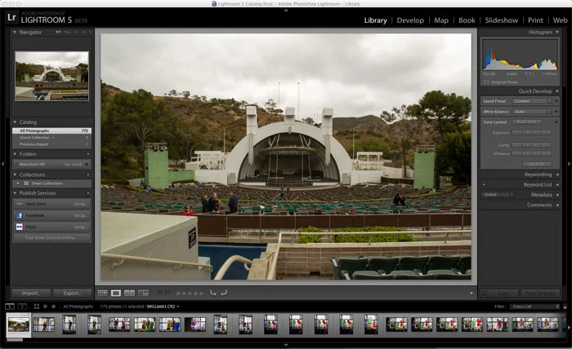Image resolution: width=572 pixels, height=349 pixels.
Task: Open White Balance Auto dropdown
Action: (x=533, y=112)
